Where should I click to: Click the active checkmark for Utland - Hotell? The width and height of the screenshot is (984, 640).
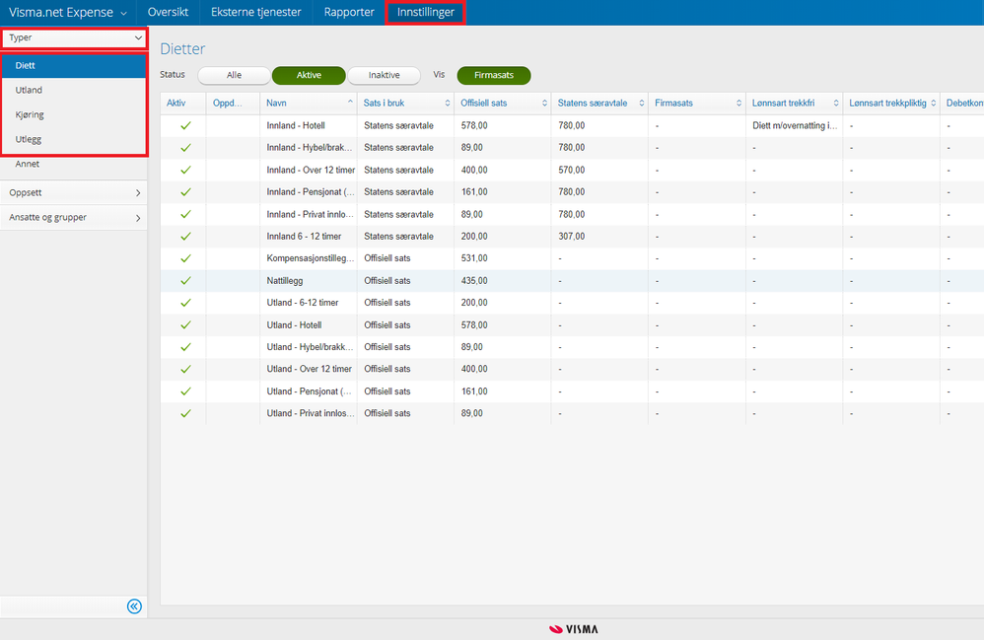pos(185,325)
